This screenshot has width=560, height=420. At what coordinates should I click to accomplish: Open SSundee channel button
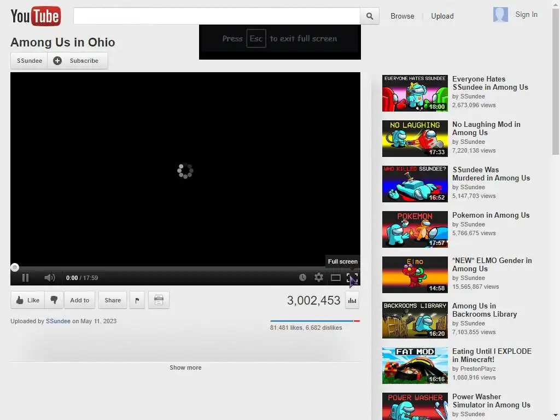30,61
